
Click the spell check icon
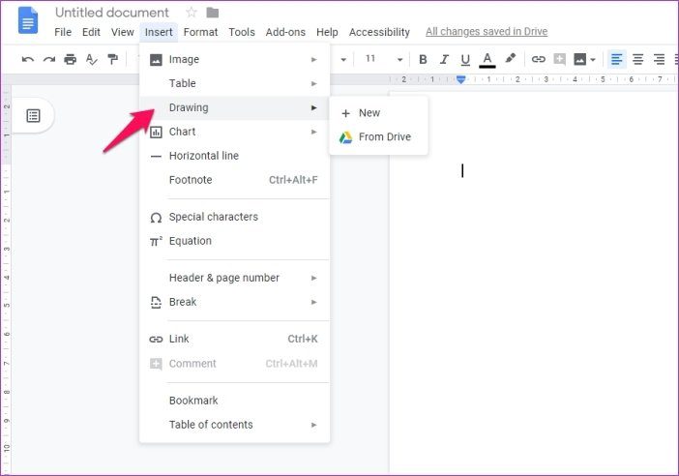click(x=91, y=59)
